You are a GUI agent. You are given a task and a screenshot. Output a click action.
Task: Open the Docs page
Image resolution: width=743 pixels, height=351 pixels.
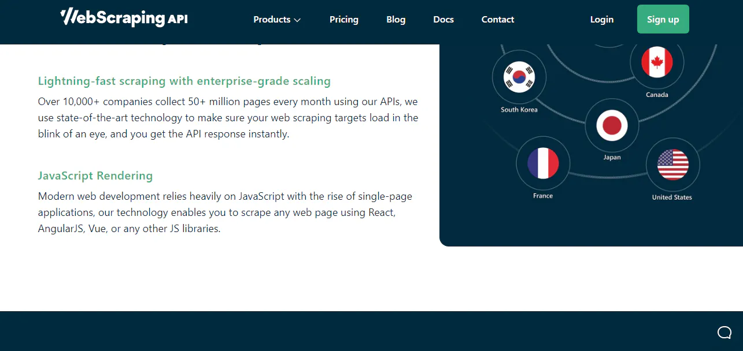[443, 19]
